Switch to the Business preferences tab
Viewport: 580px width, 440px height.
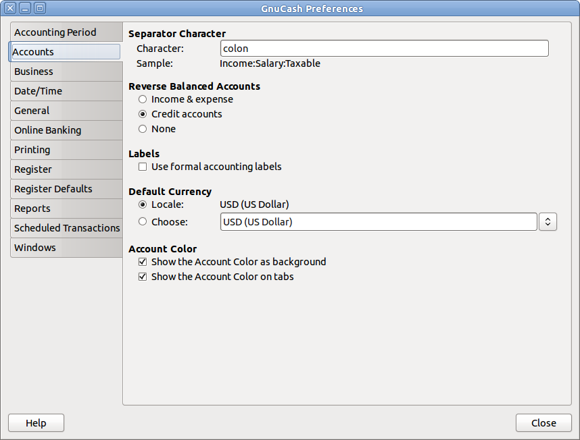point(34,72)
